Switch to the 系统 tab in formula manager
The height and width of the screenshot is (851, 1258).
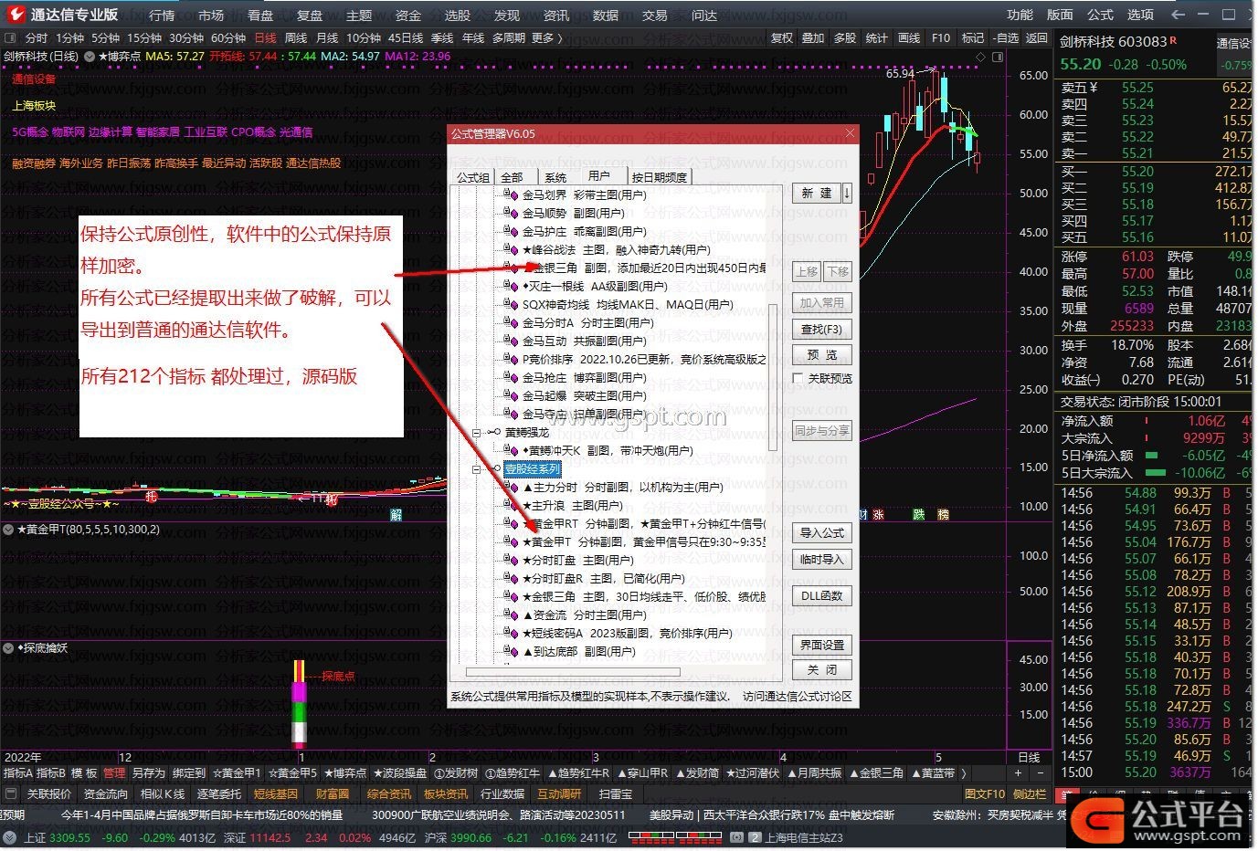[555, 177]
